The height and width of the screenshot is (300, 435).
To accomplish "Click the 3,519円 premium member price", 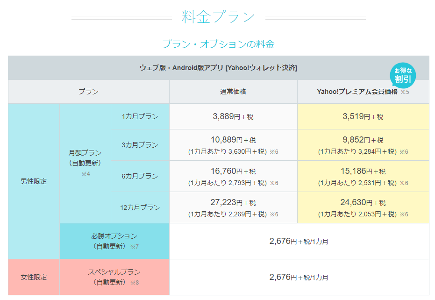I will coord(363,116).
